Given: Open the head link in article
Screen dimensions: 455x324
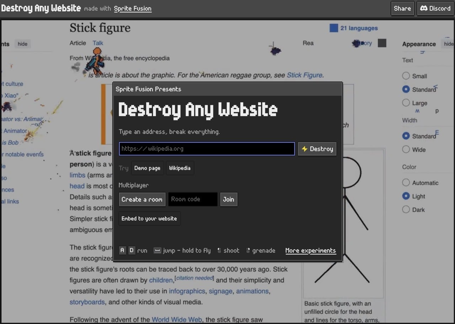Looking at the screenshot, I should coord(77,186).
